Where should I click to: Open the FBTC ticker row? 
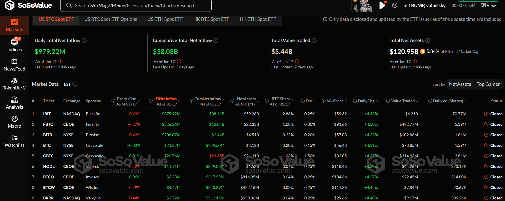(x=267, y=124)
